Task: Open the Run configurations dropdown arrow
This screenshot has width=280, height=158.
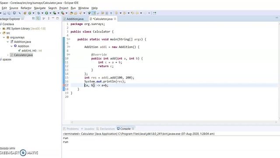Action: [50, 13]
